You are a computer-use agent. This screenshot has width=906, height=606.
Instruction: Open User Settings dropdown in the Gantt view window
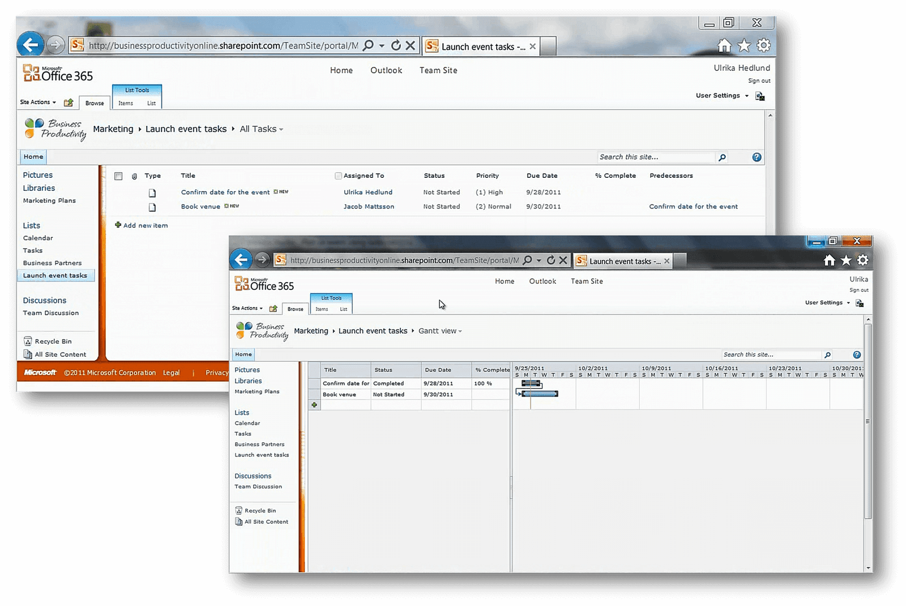tap(827, 303)
